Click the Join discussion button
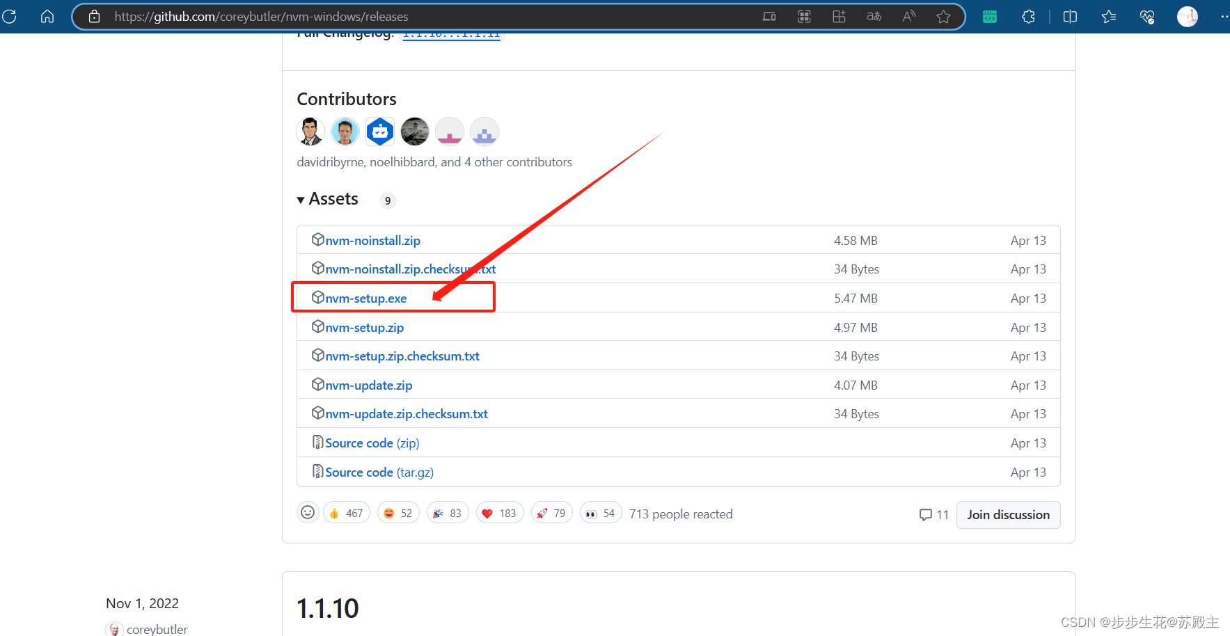1230x636 pixels. click(1008, 515)
